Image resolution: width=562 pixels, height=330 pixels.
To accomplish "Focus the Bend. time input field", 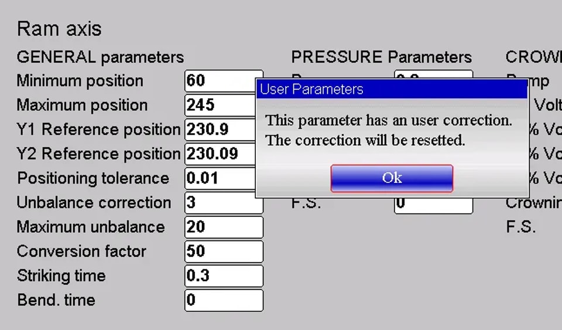I will point(224,300).
